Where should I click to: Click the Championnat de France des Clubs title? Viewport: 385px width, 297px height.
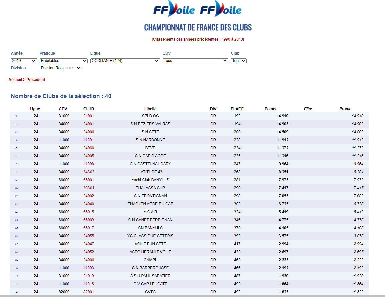198,27
